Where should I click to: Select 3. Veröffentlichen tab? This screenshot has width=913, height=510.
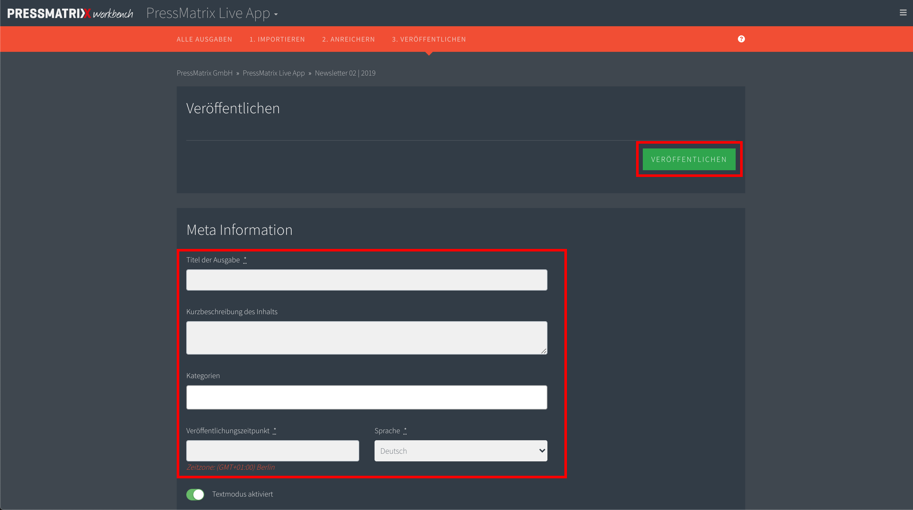tap(429, 39)
